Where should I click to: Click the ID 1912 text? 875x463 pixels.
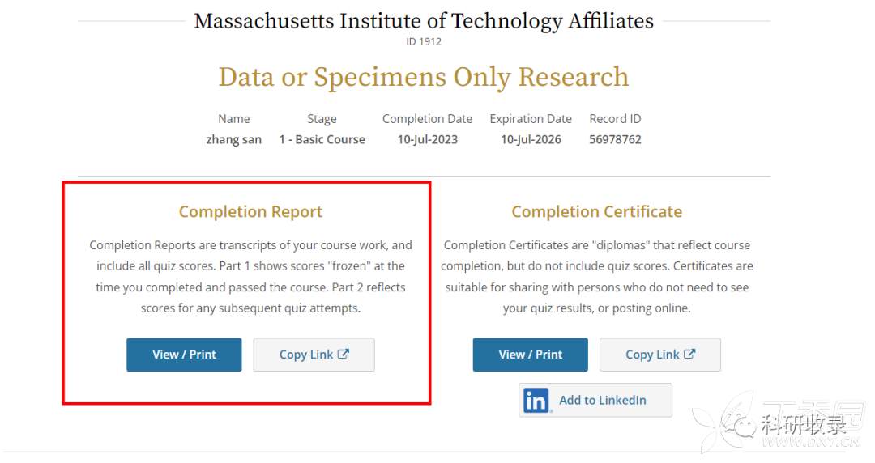(x=424, y=41)
